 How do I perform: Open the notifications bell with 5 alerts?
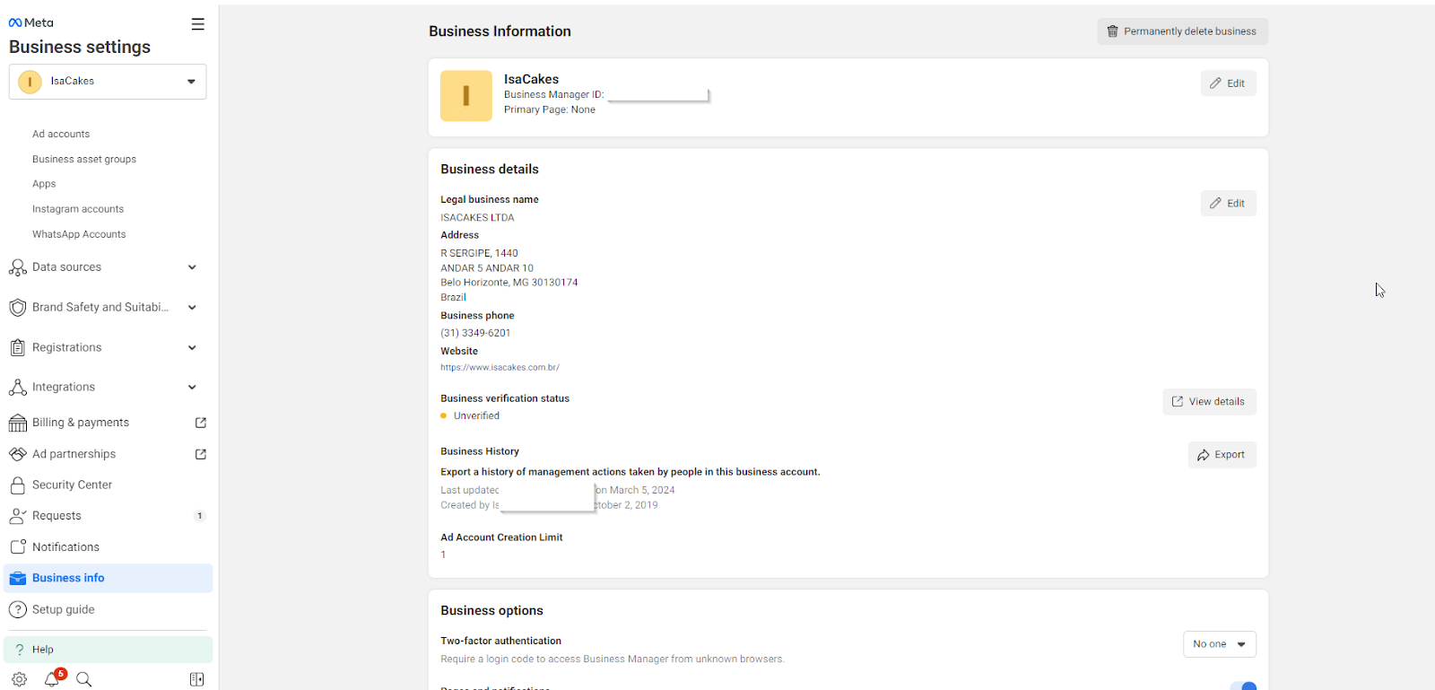tap(53, 678)
